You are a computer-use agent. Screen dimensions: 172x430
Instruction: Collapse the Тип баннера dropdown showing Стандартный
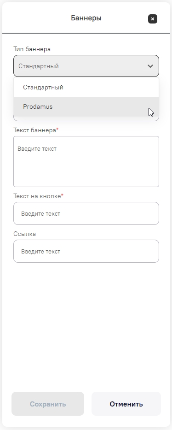(86, 66)
